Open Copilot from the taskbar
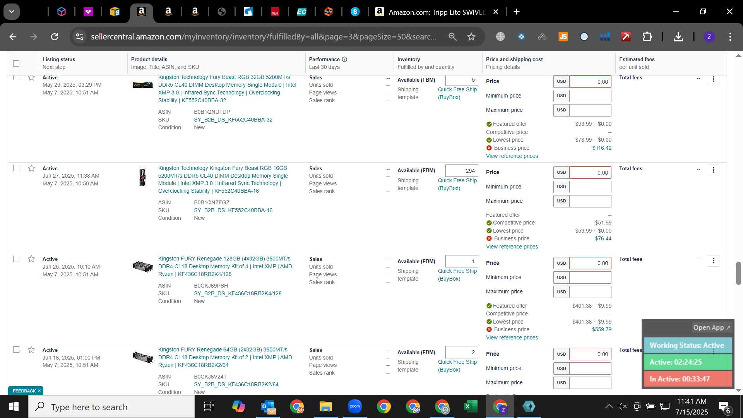 (238, 406)
